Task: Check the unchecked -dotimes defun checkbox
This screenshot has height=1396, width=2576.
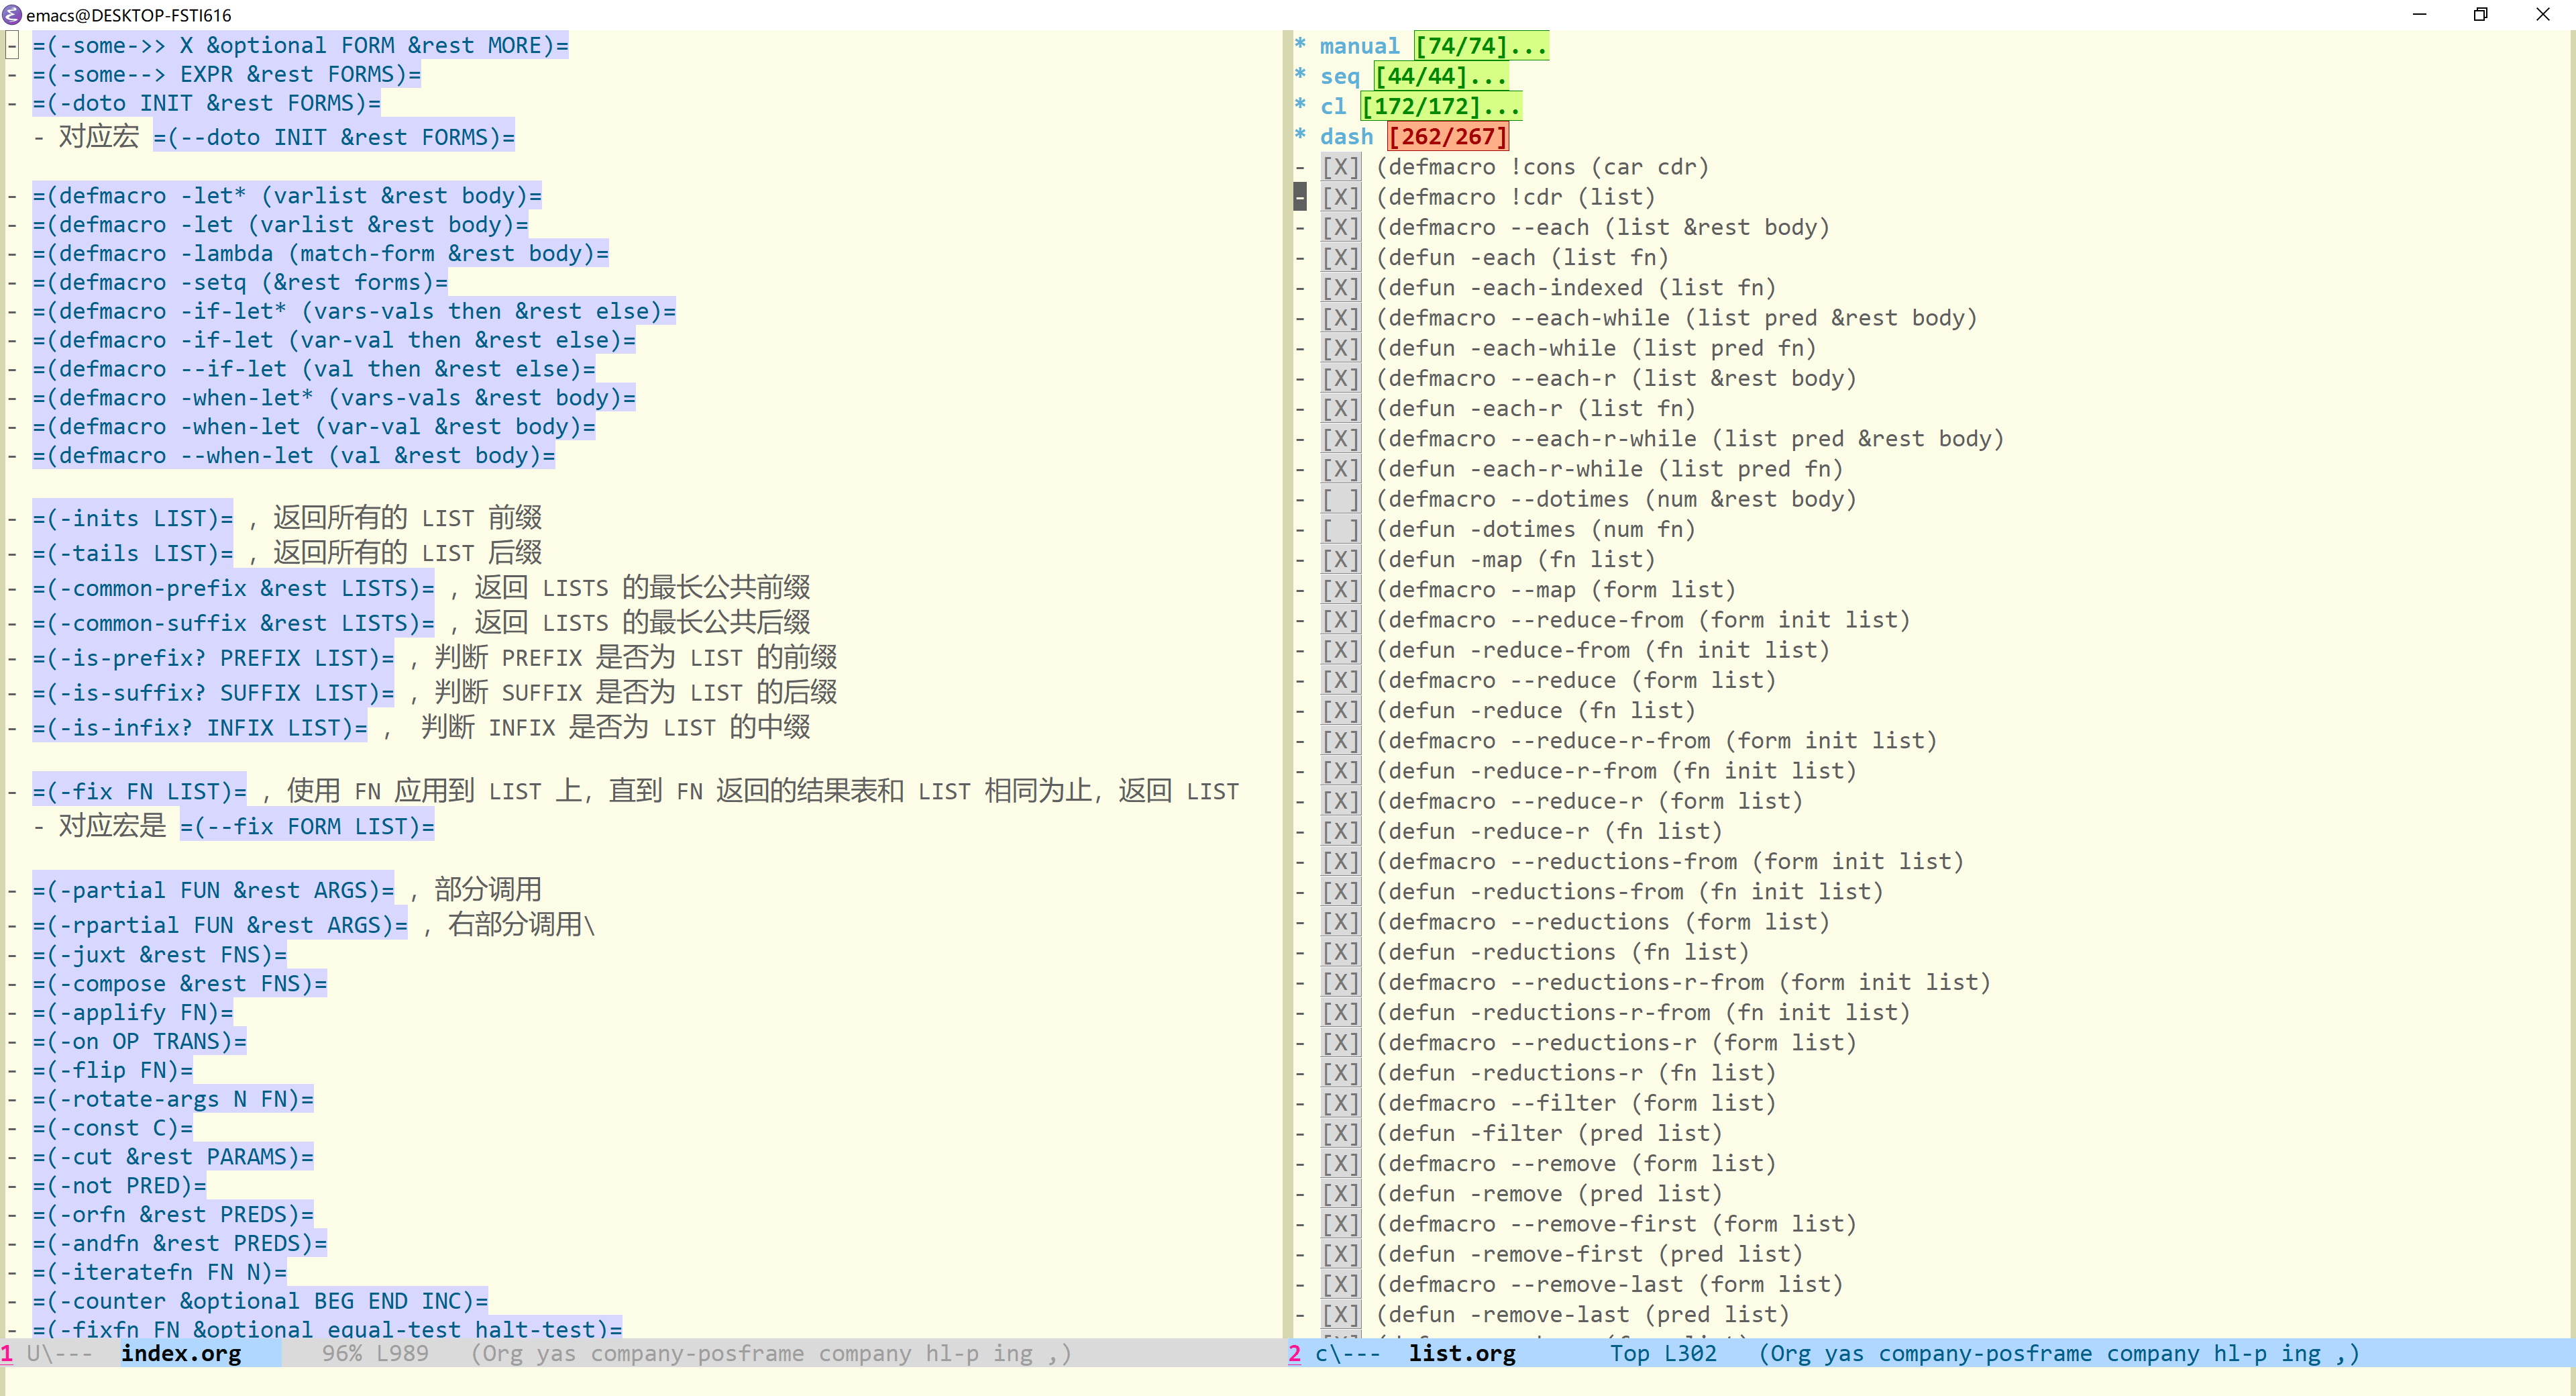Action: [1340, 530]
